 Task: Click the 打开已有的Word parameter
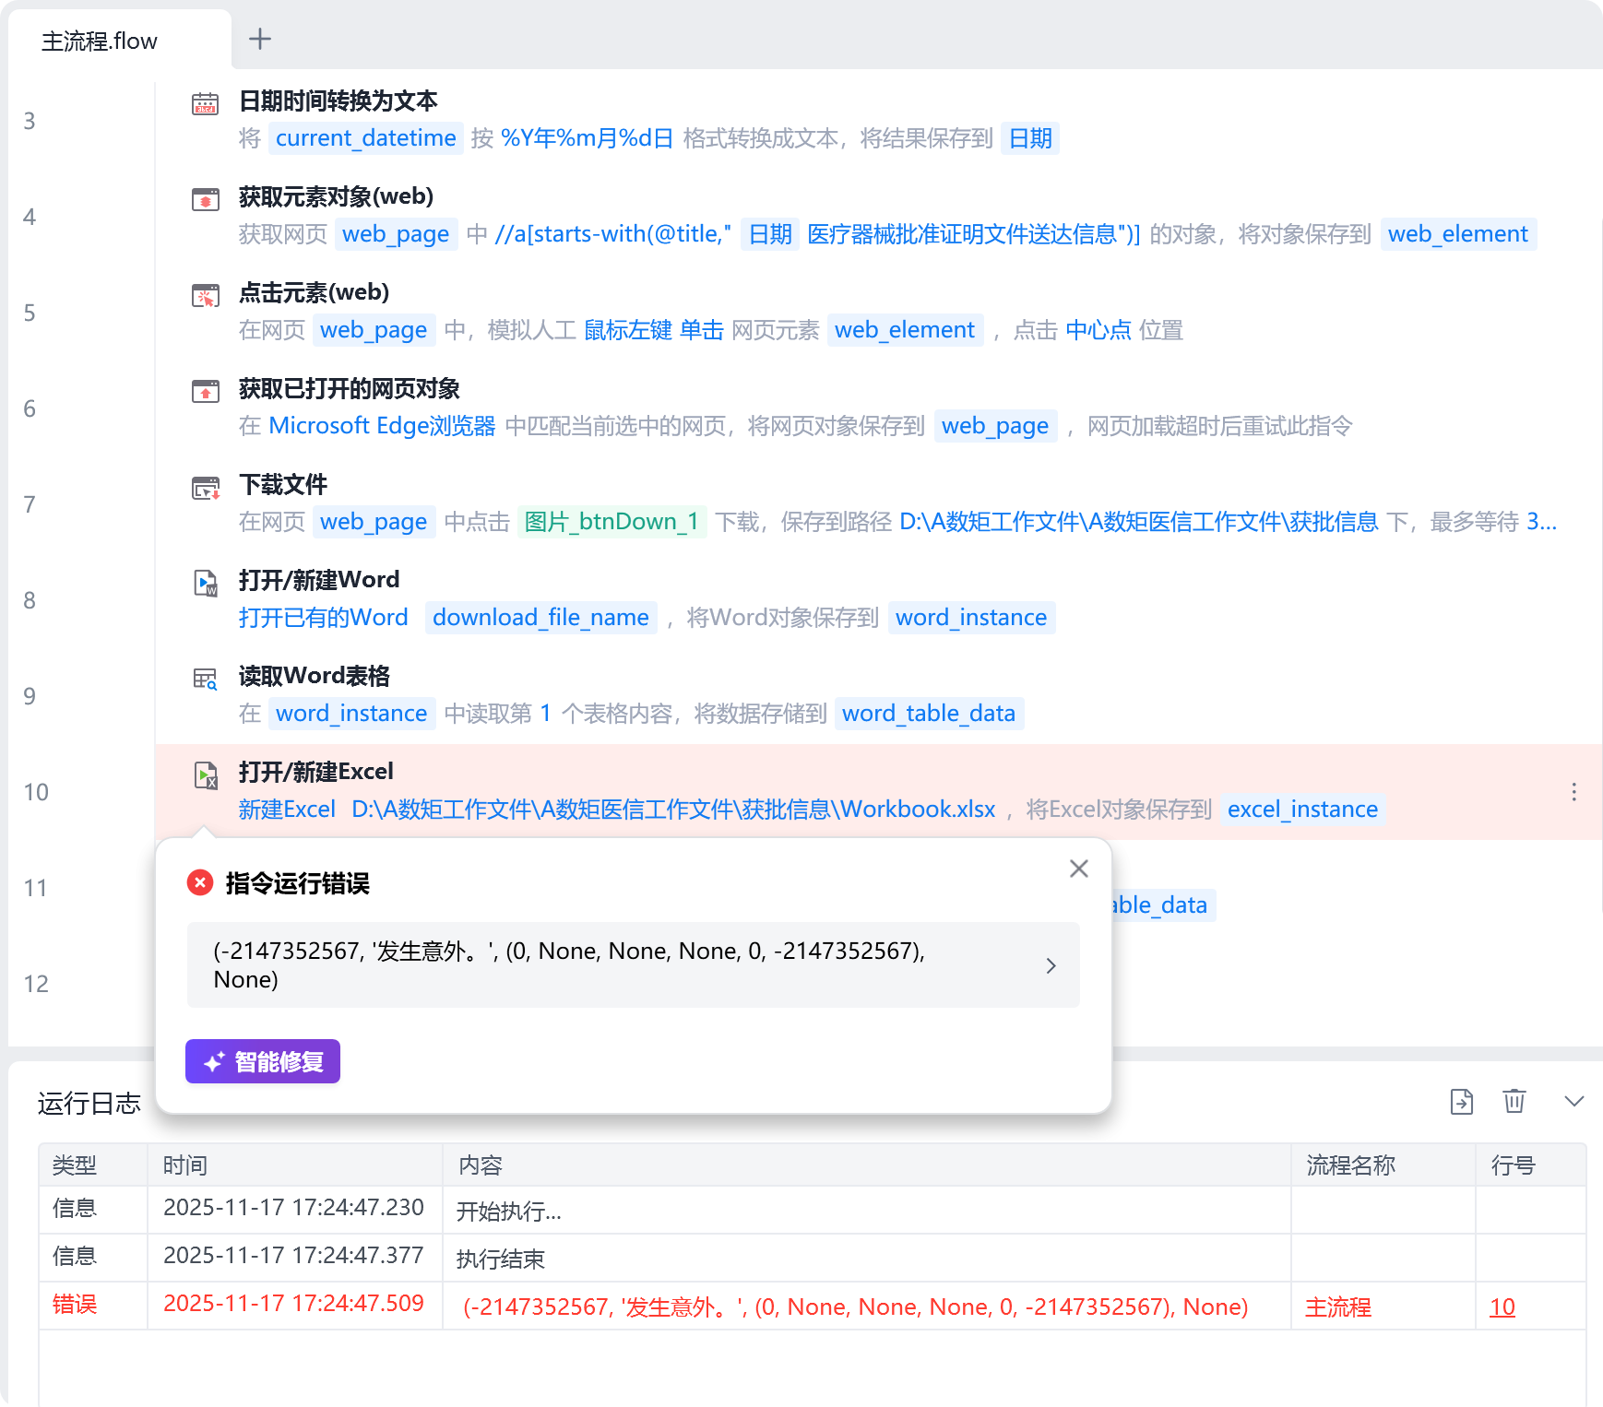pos(324,618)
